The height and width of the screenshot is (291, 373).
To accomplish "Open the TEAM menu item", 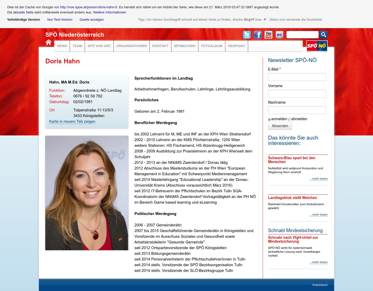I will [77, 46].
